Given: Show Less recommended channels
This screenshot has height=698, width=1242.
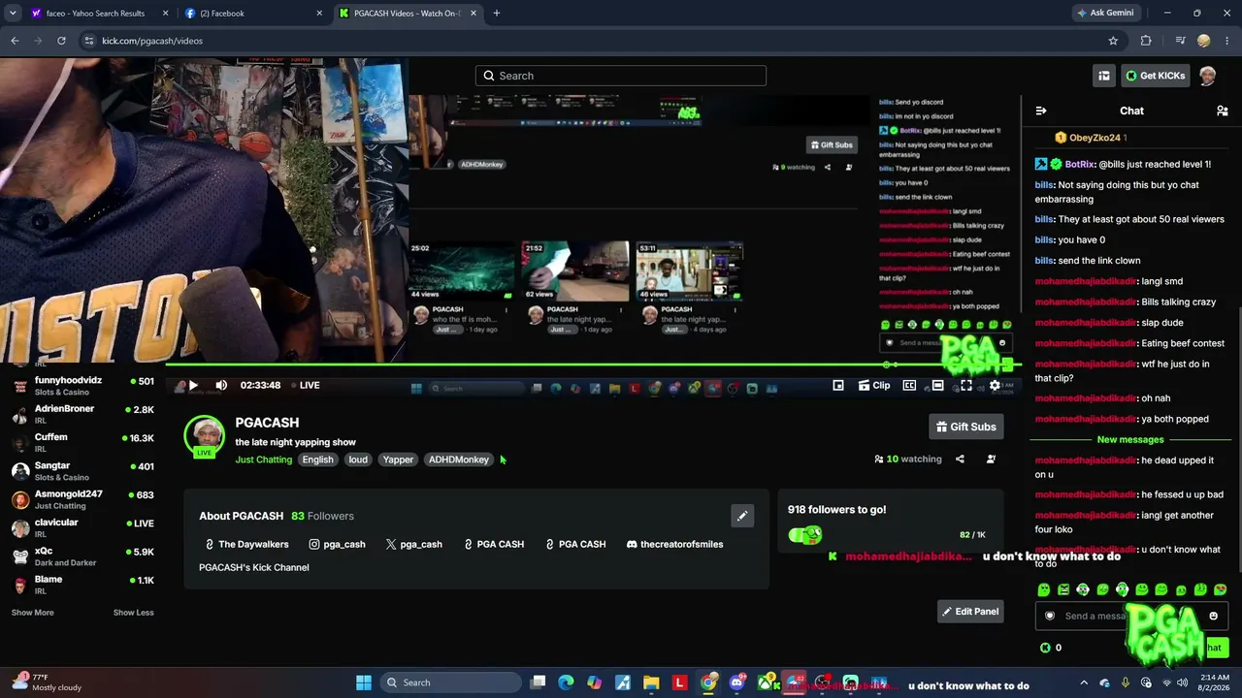Looking at the screenshot, I should pos(134,613).
